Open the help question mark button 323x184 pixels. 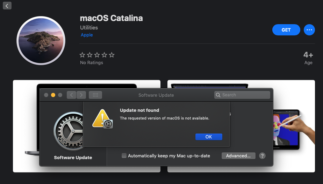[x=262, y=156]
